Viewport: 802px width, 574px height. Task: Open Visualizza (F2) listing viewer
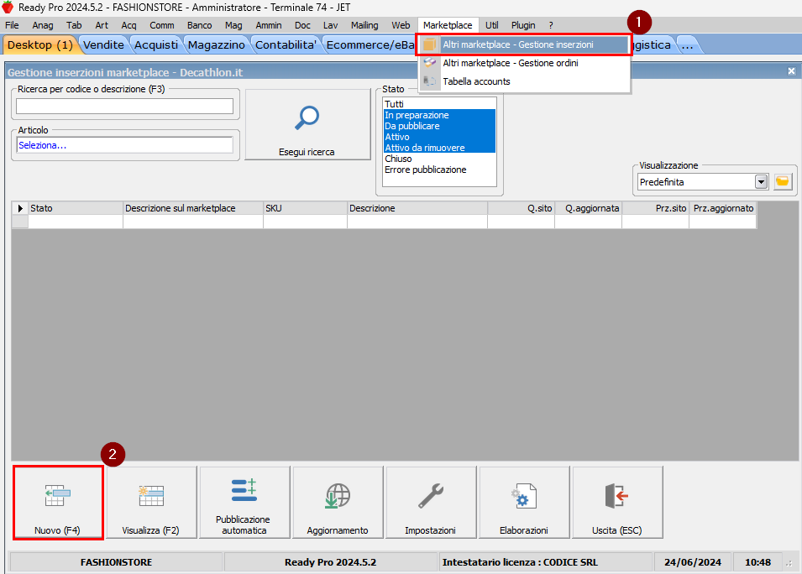151,502
